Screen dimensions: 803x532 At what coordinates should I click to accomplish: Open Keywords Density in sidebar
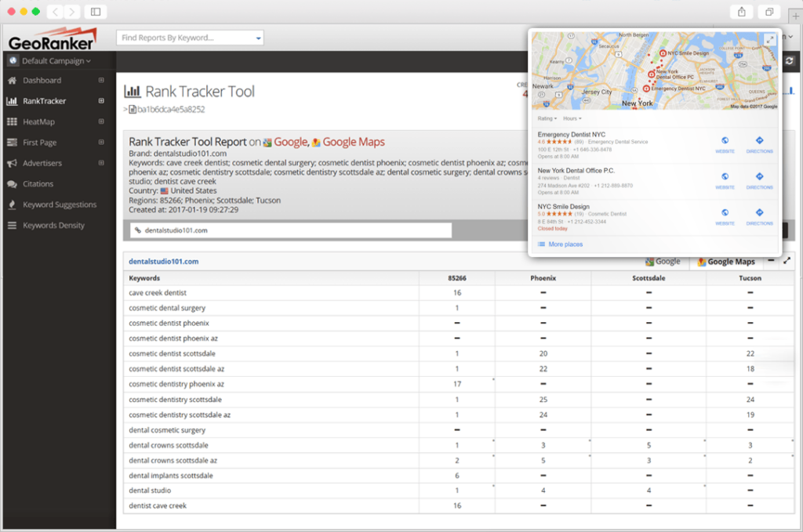click(x=53, y=225)
